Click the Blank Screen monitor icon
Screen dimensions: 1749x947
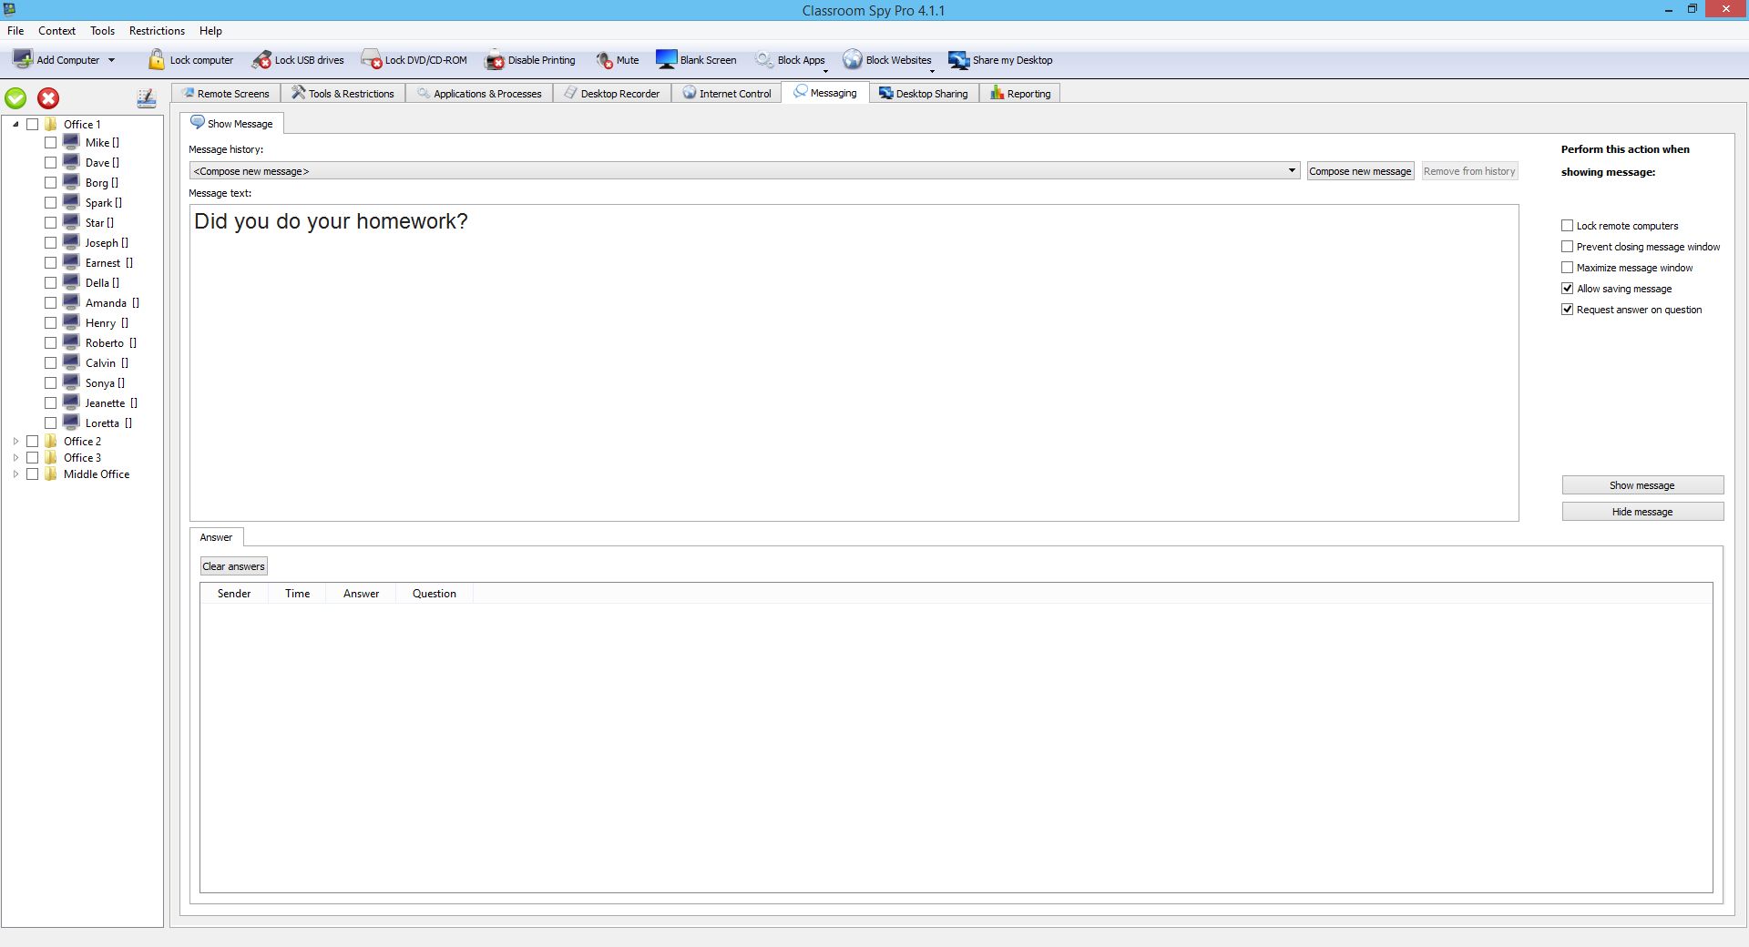pyautogui.click(x=667, y=60)
